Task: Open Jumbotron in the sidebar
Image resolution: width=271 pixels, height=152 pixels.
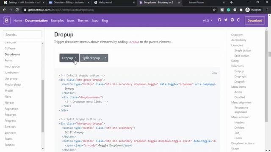Action: (11, 73)
